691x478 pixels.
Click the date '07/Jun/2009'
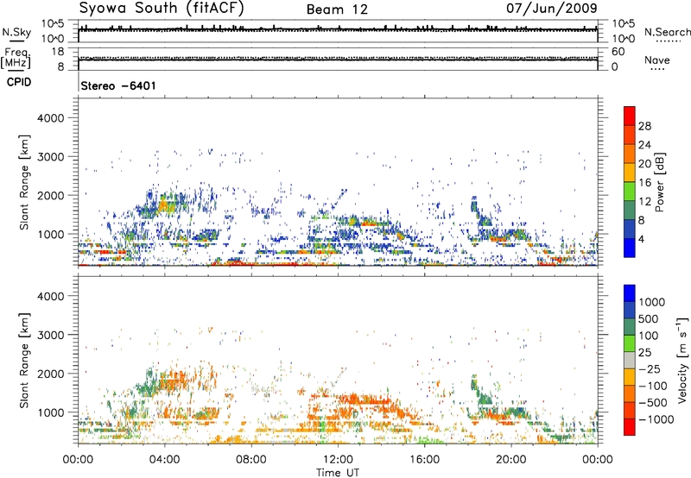tap(551, 8)
